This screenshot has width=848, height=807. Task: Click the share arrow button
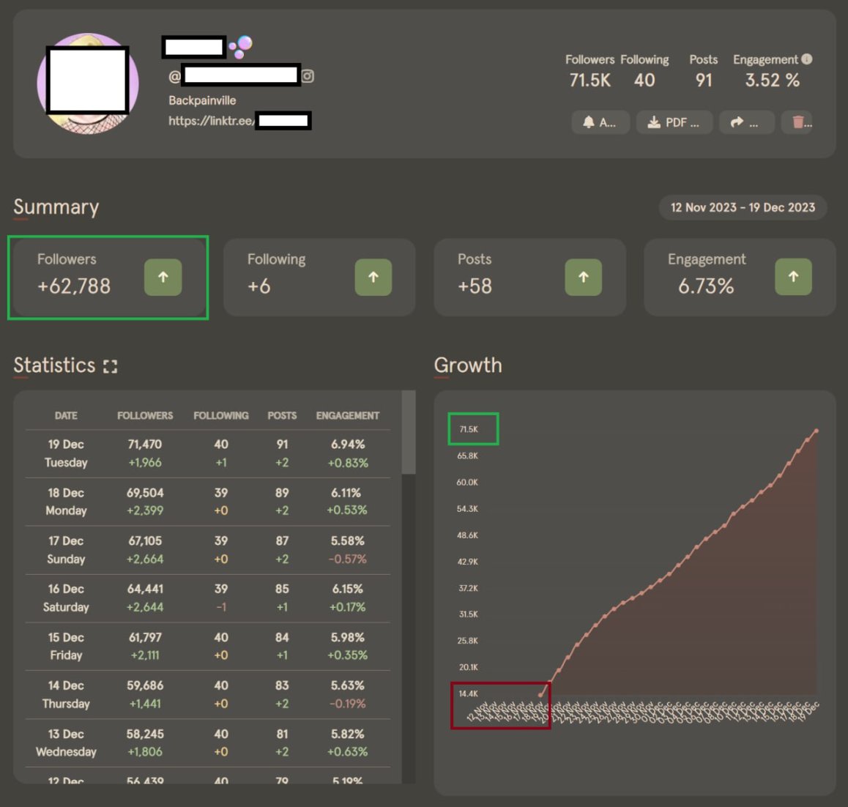746,122
